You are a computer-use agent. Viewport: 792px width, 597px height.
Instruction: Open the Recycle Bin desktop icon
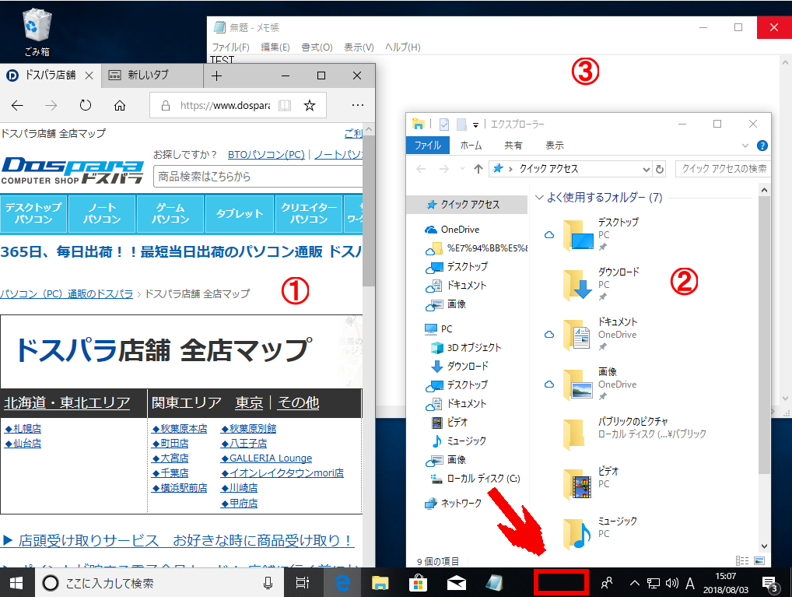[x=37, y=33]
